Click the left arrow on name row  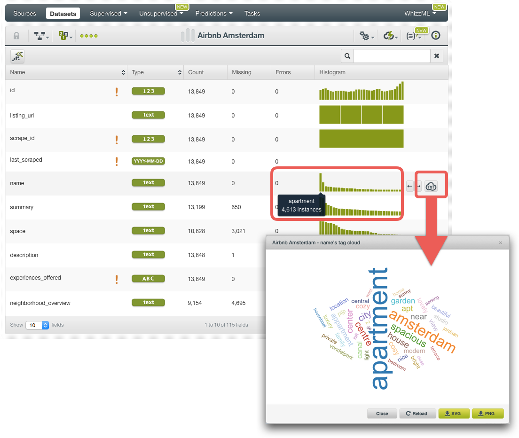[x=410, y=186]
